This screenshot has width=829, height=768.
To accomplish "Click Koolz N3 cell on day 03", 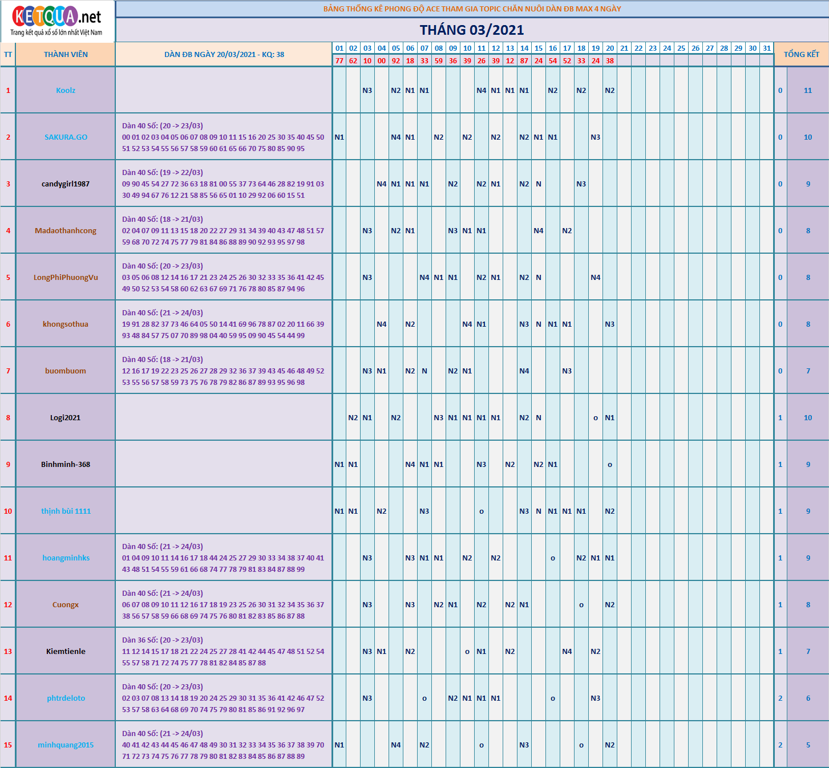I will pyautogui.click(x=367, y=90).
